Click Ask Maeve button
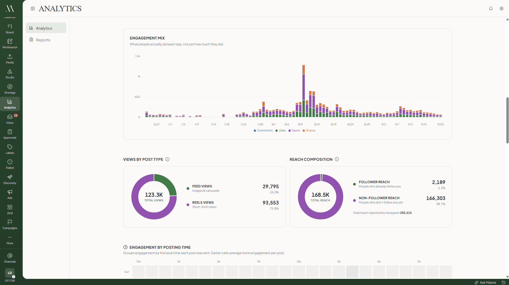 (485, 282)
